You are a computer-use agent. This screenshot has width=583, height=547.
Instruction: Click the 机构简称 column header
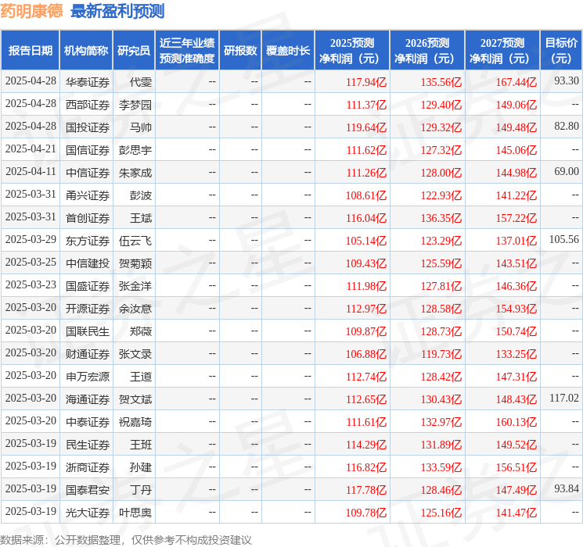(86, 51)
